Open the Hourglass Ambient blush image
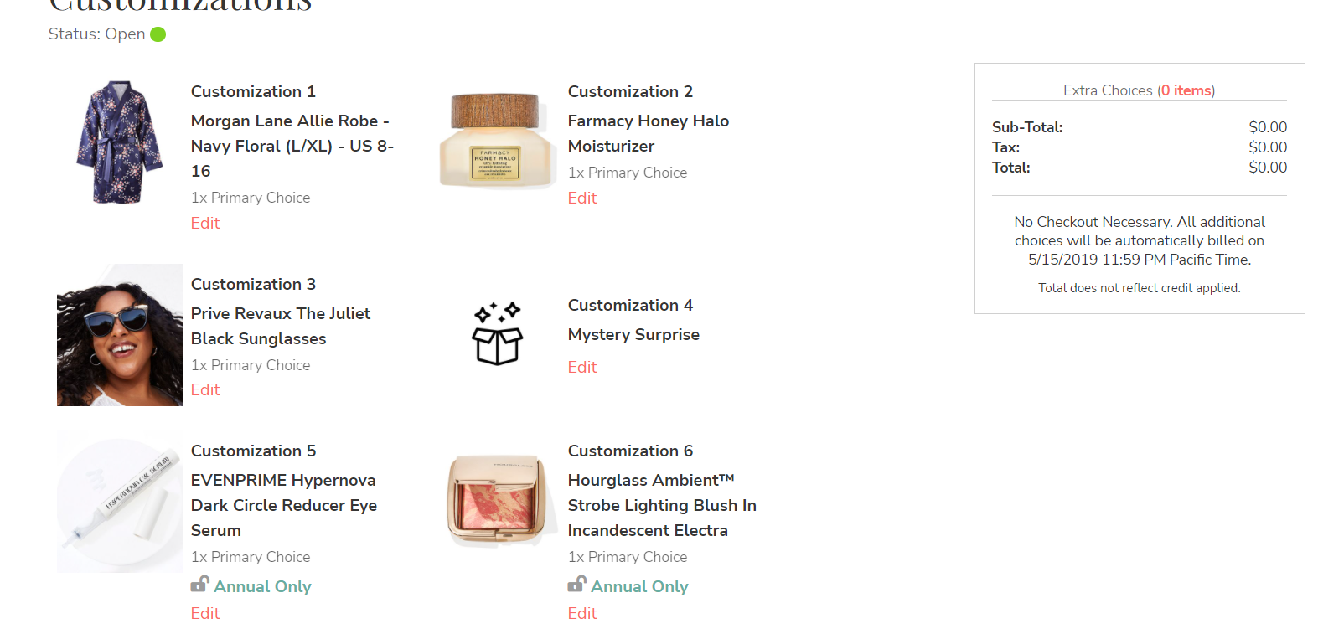This screenshot has width=1318, height=634. pyautogui.click(x=497, y=501)
